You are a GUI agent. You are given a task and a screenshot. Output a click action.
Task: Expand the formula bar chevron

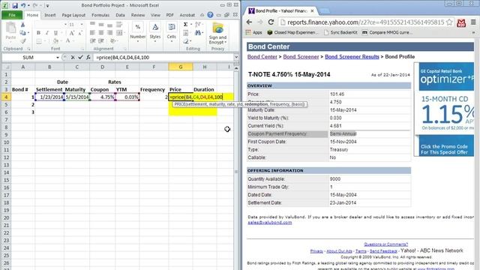(x=236, y=57)
